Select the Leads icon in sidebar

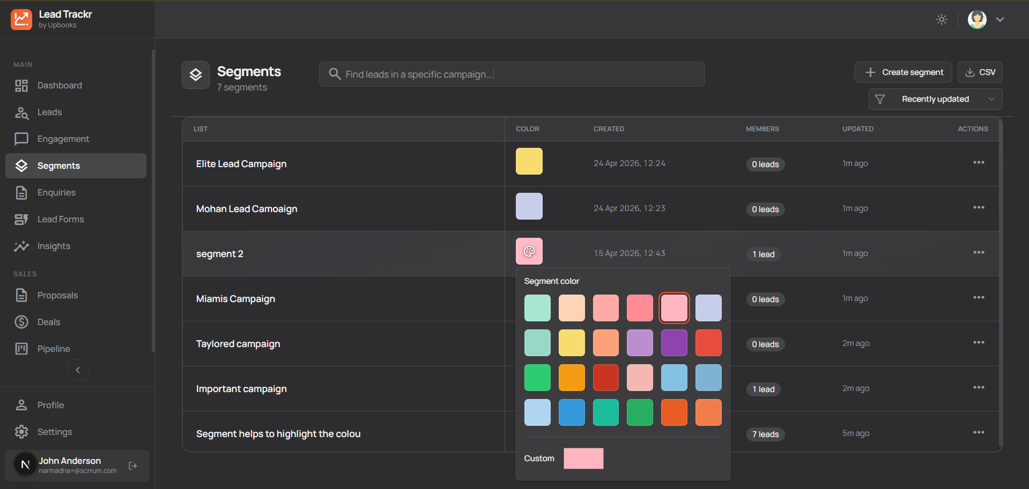[x=21, y=112]
